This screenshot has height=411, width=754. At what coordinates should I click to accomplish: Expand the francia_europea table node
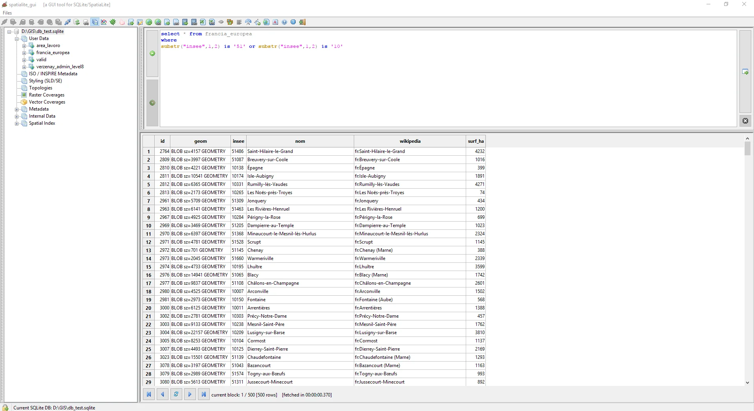point(24,53)
